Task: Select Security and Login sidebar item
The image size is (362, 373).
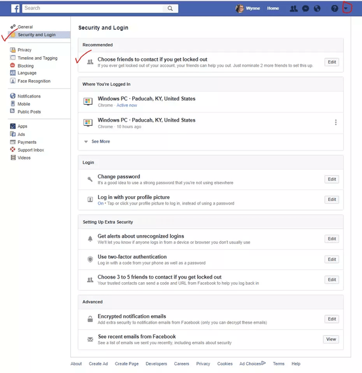Action: [x=39, y=35]
